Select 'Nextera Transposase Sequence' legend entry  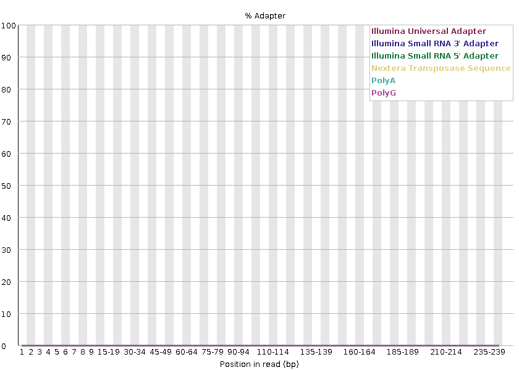(441, 68)
